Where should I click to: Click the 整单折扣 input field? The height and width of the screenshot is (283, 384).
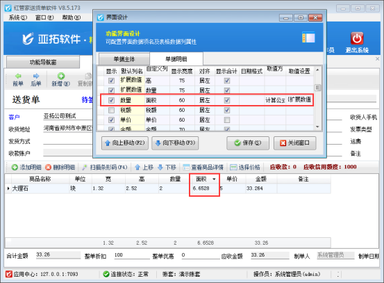tap(132, 255)
